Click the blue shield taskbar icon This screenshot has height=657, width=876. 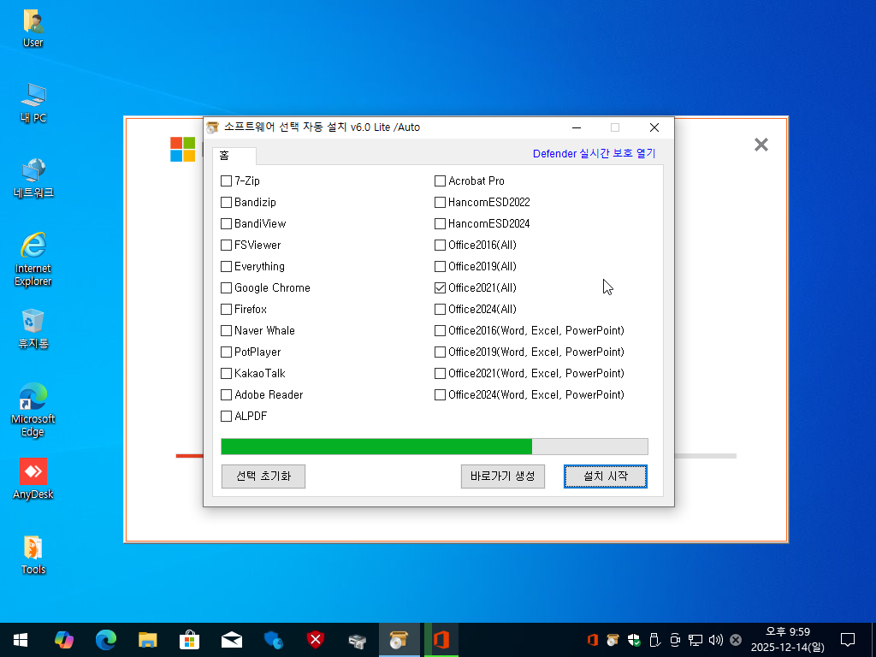pos(273,640)
